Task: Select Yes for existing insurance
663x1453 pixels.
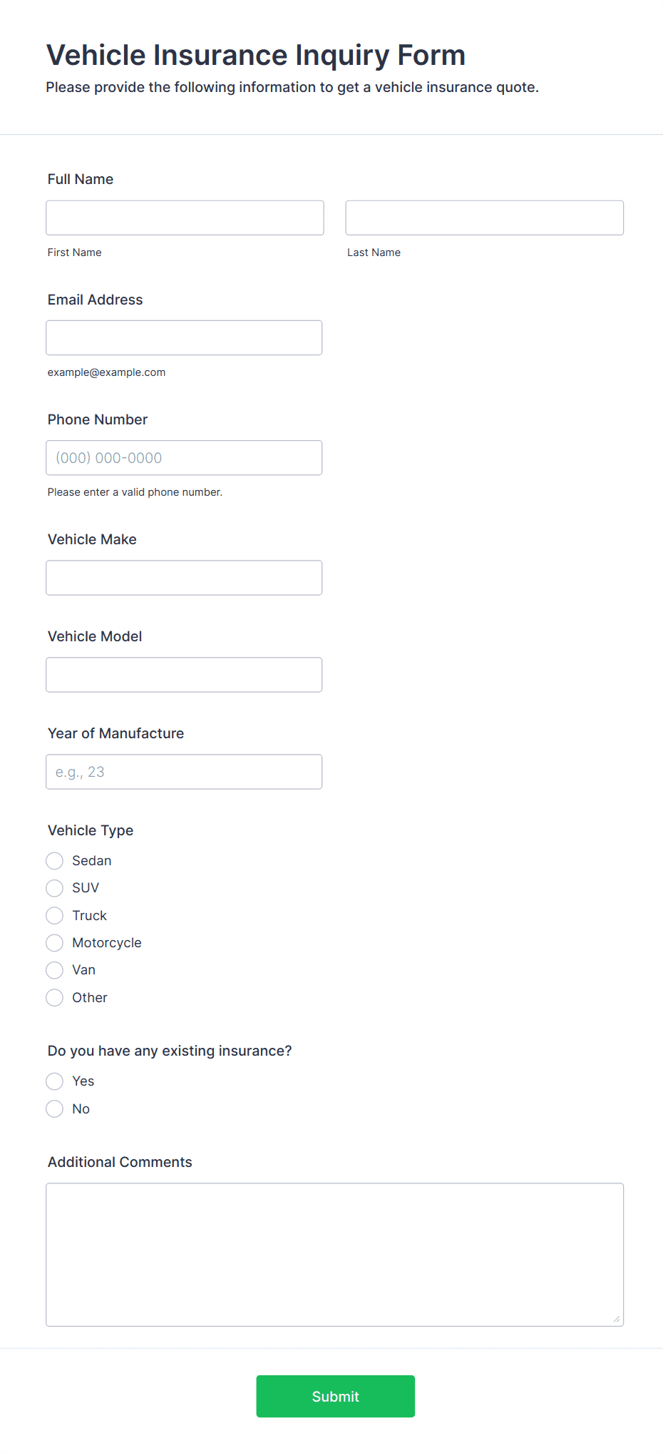Action: (x=55, y=1081)
